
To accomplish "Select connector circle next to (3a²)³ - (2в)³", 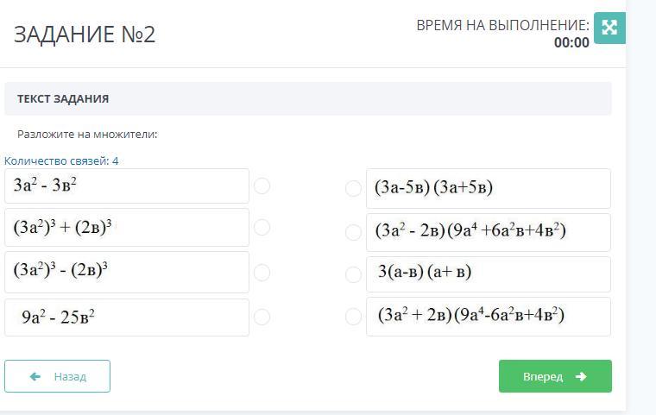I will pyautogui.click(x=262, y=273).
